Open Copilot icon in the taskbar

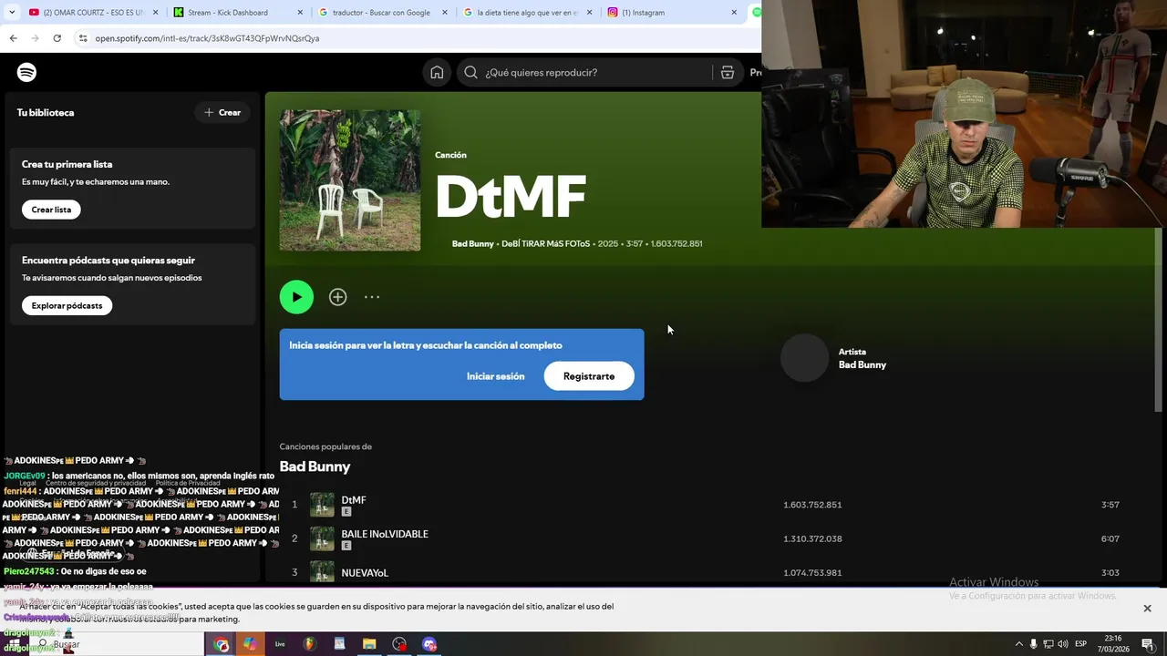click(249, 644)
